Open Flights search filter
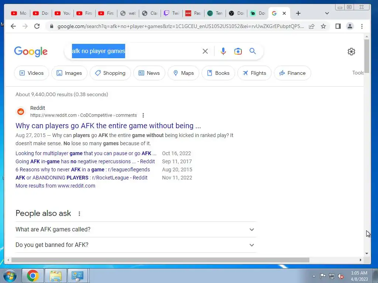 click(x=254, y=73)
